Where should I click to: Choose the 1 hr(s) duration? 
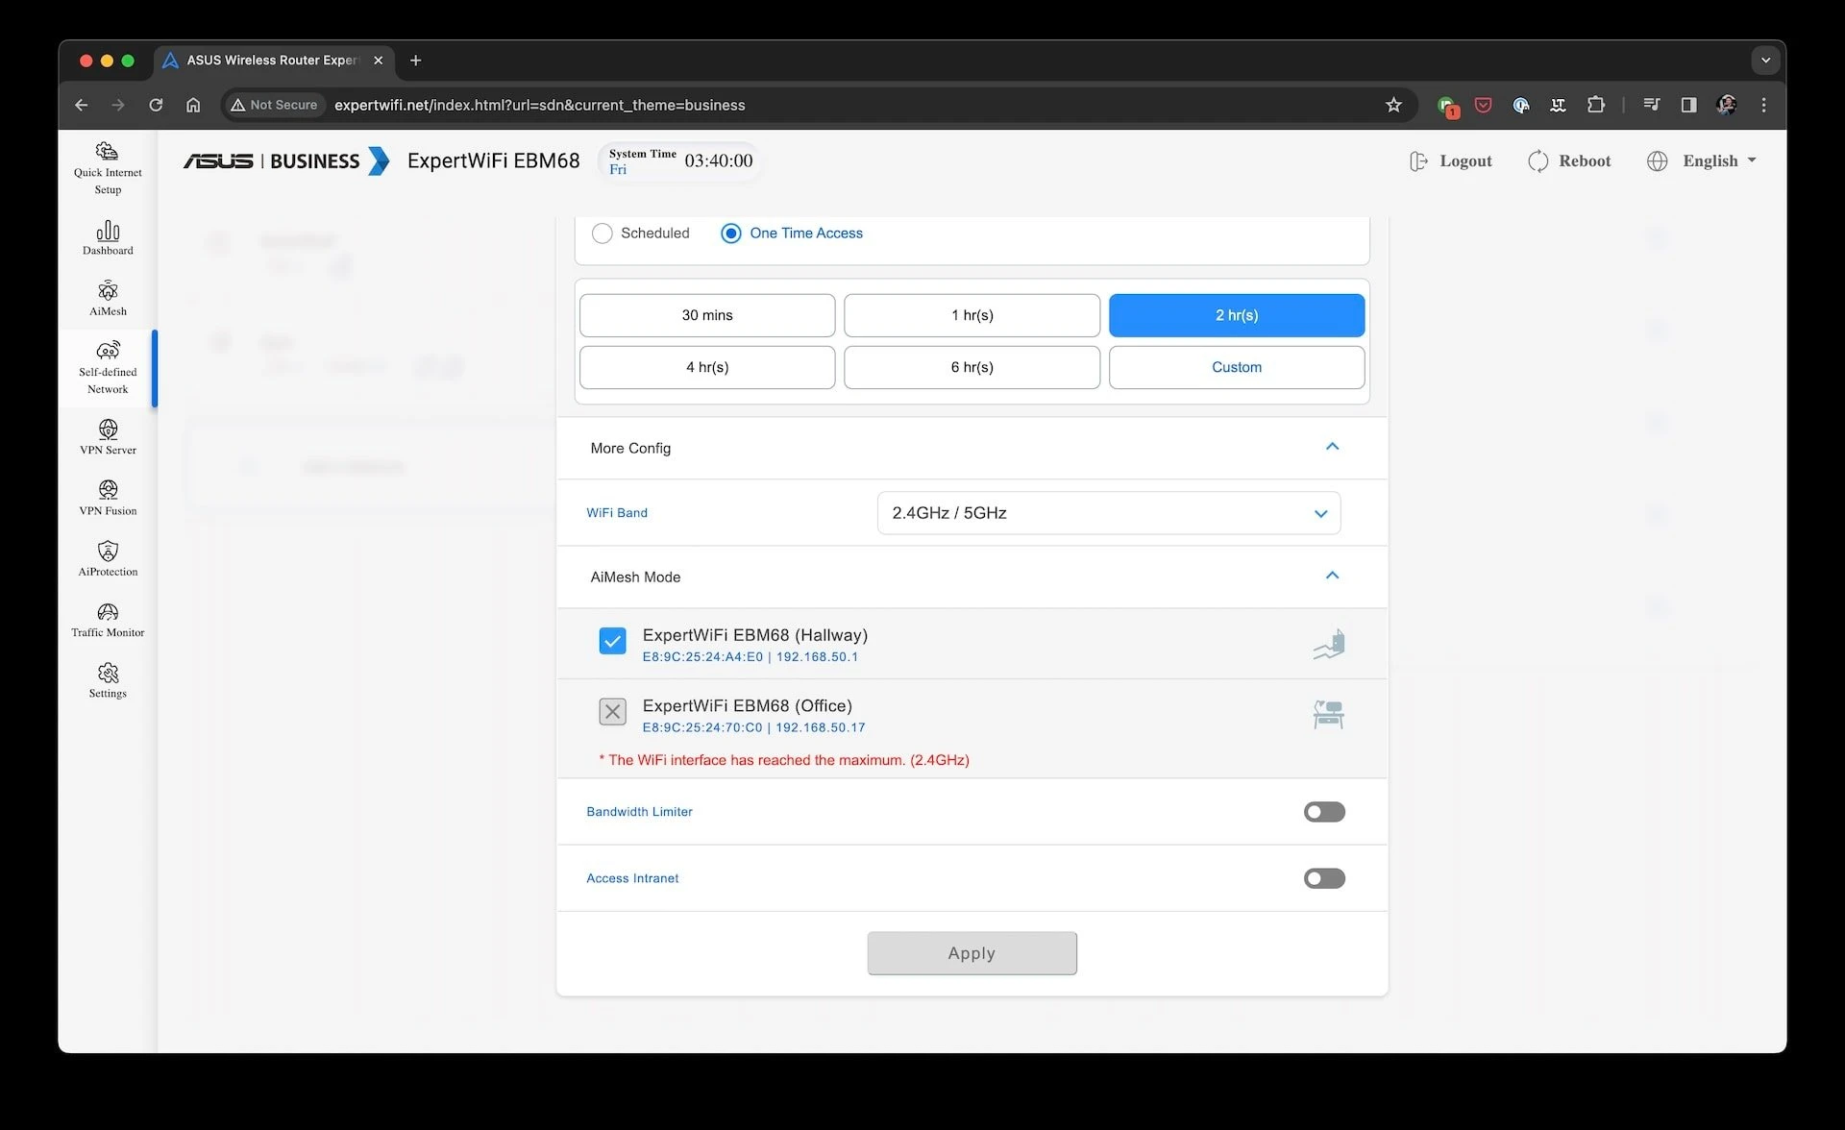pyautogui.click(x=972, y=315)
